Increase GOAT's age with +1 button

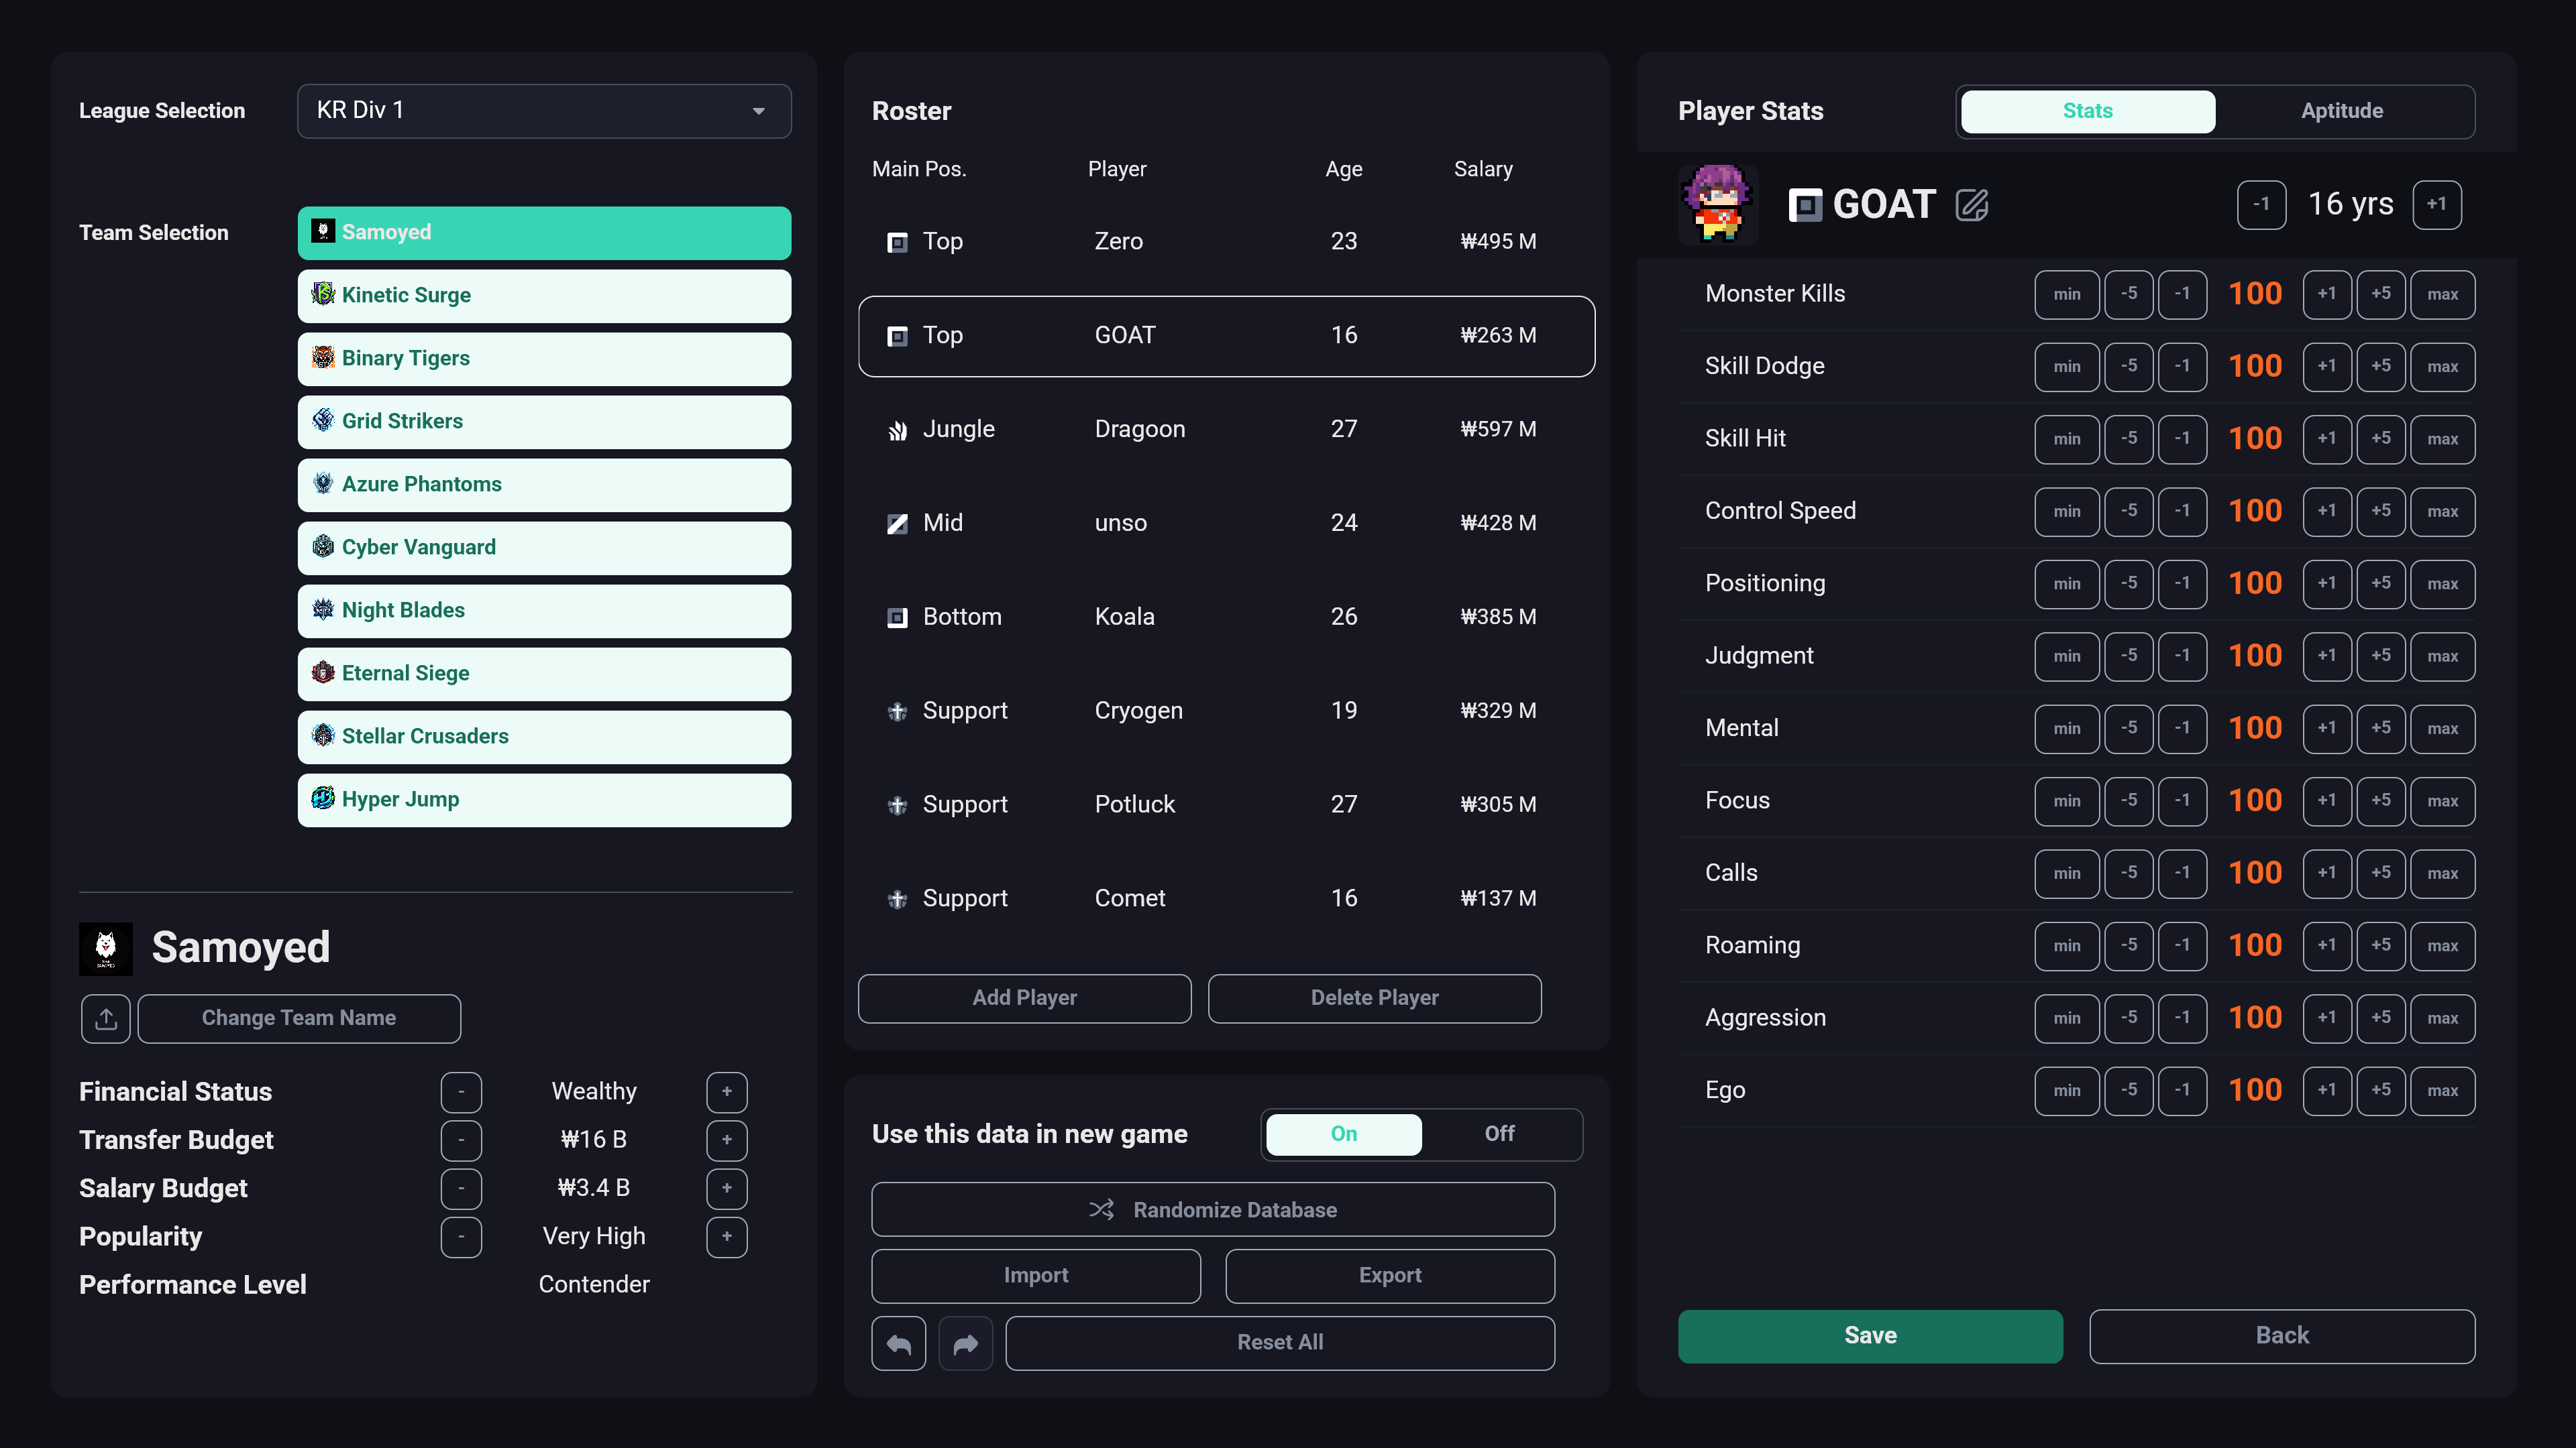(2436, 205)
